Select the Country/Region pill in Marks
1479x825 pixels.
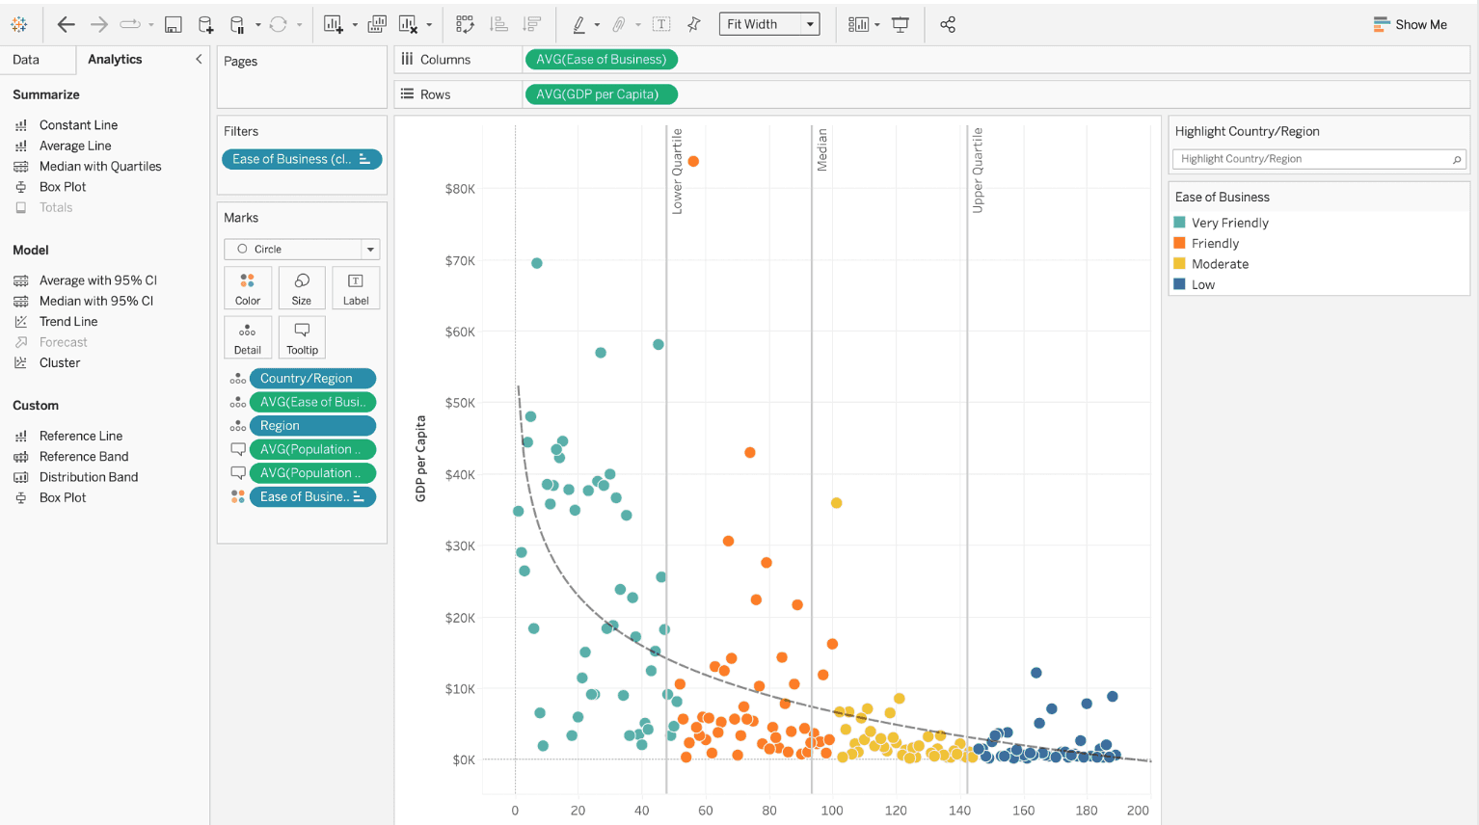pos(312,378)
